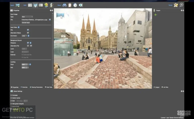The width and height of the screenshot is (194, 119).
Task: Click the Background Sound Filename info icon
Action: point(31,43)
